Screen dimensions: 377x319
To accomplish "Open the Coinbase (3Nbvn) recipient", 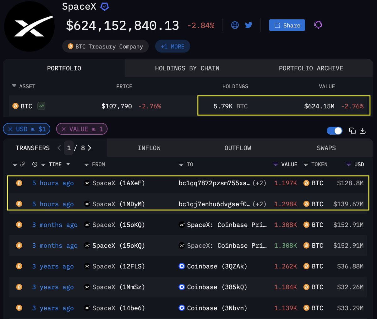I will point(217,308).
